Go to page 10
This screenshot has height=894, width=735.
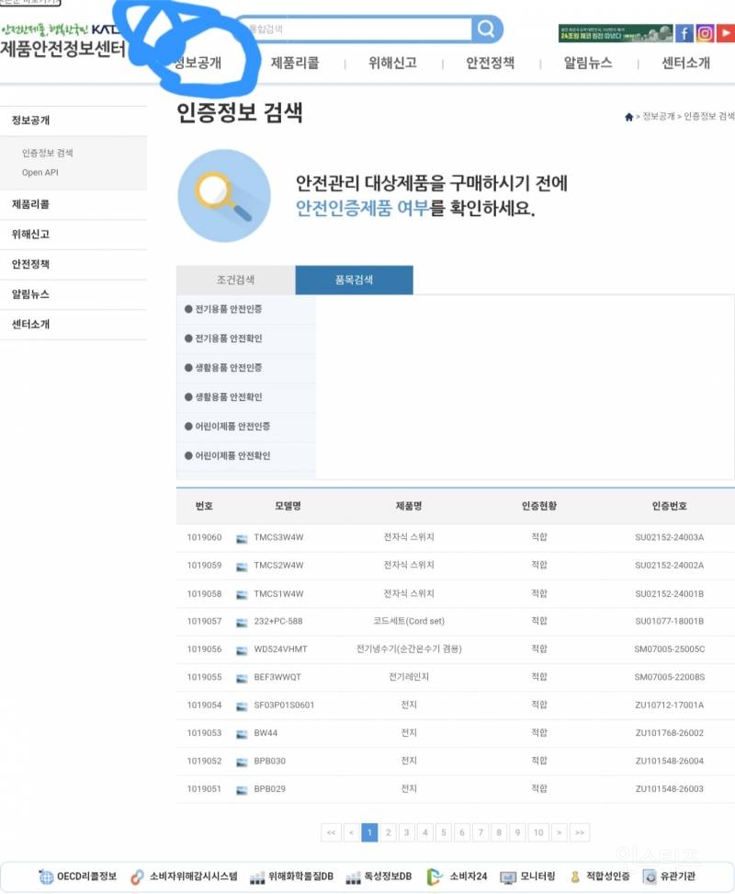coord(538,833)
